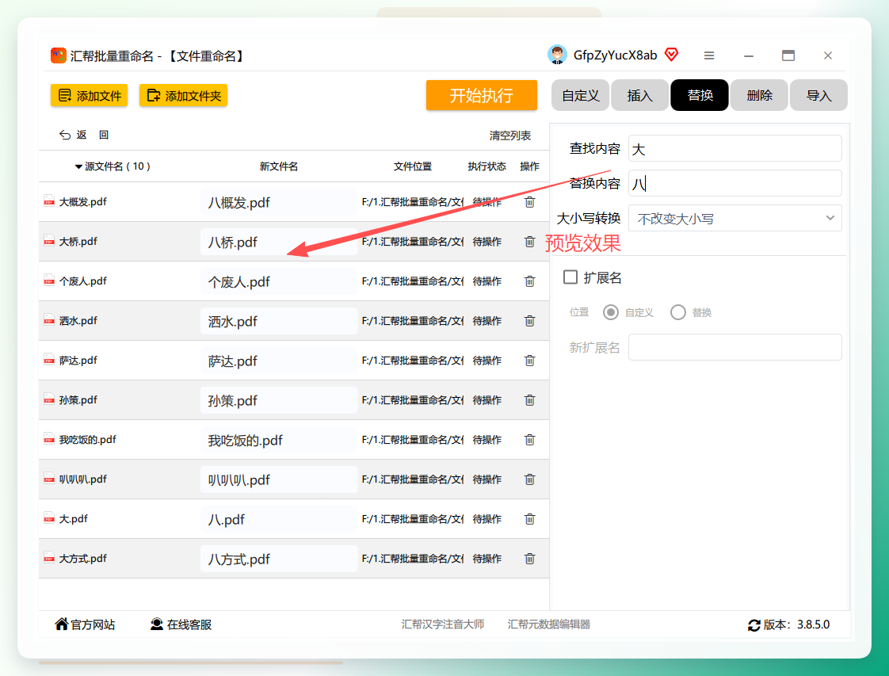Delete the 大桥.pdf row with trash icon
Viewport: 889px width, 676px height.
(529, 242)
